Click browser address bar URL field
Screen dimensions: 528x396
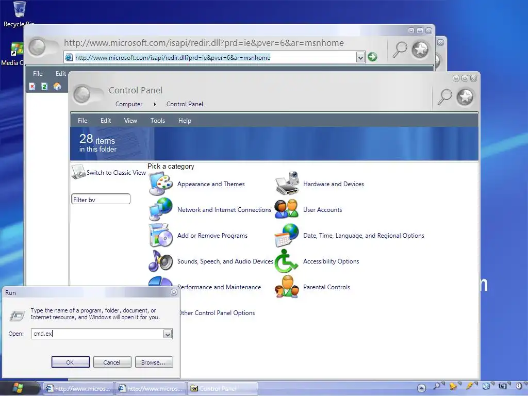[x=215, y=58]
